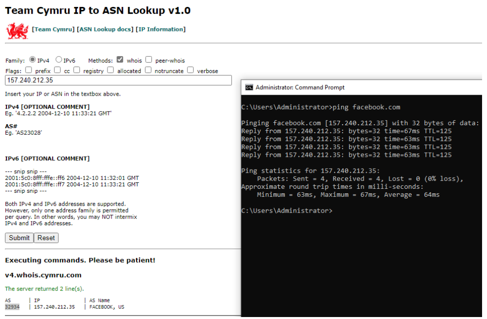This screenshot has width=487, height=319.
Task: Enable the peer-whois method checkbox
Action: point(149,60)
